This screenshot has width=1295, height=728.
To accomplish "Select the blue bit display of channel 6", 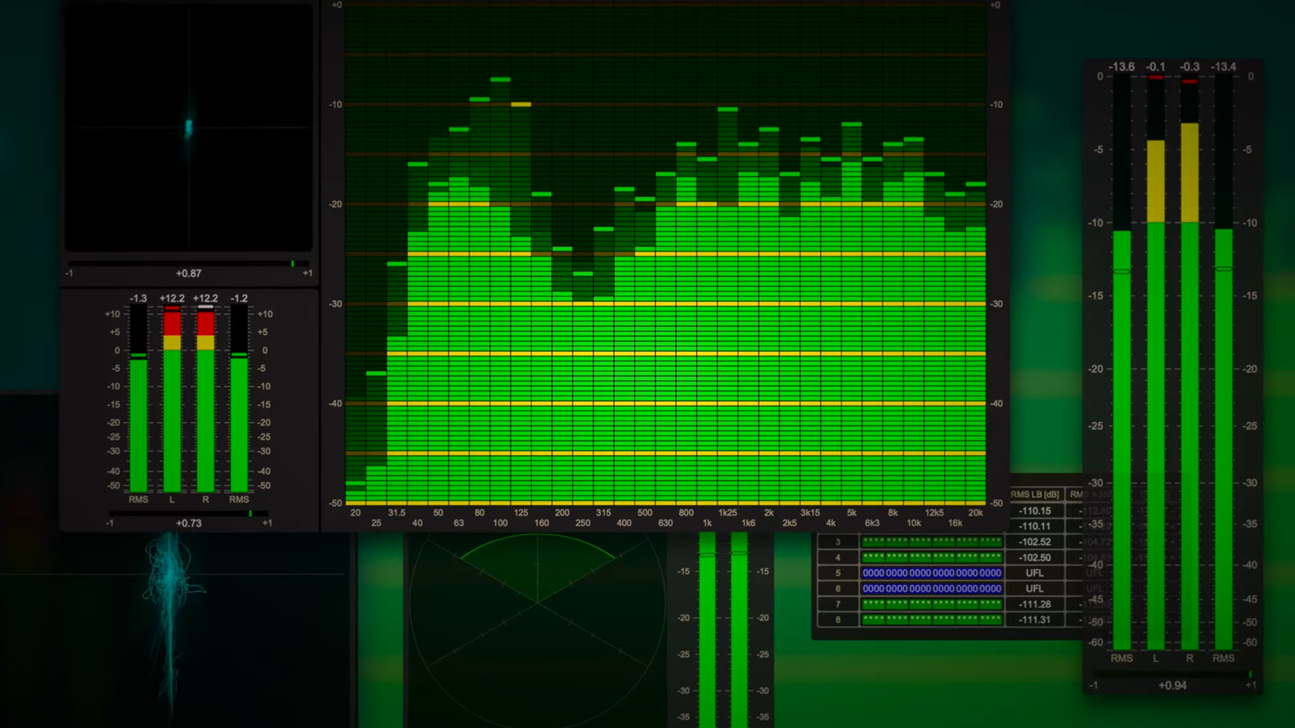I will point(931,588).
